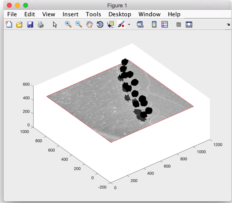Click the Hide Plot Tools icon

coord(178,25)
